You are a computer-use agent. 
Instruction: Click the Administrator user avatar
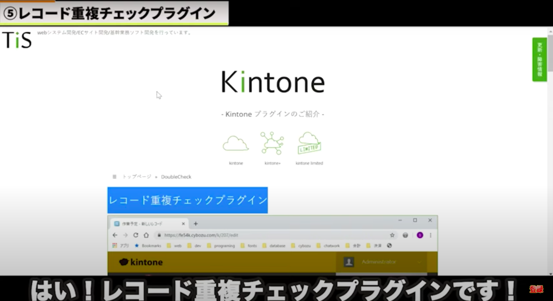pos(349,262)
